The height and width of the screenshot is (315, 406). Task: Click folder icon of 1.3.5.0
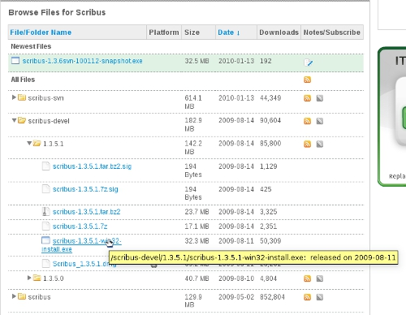(x=37, y=278)
